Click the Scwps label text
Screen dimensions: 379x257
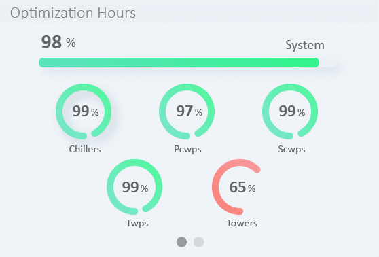[291, 149]
